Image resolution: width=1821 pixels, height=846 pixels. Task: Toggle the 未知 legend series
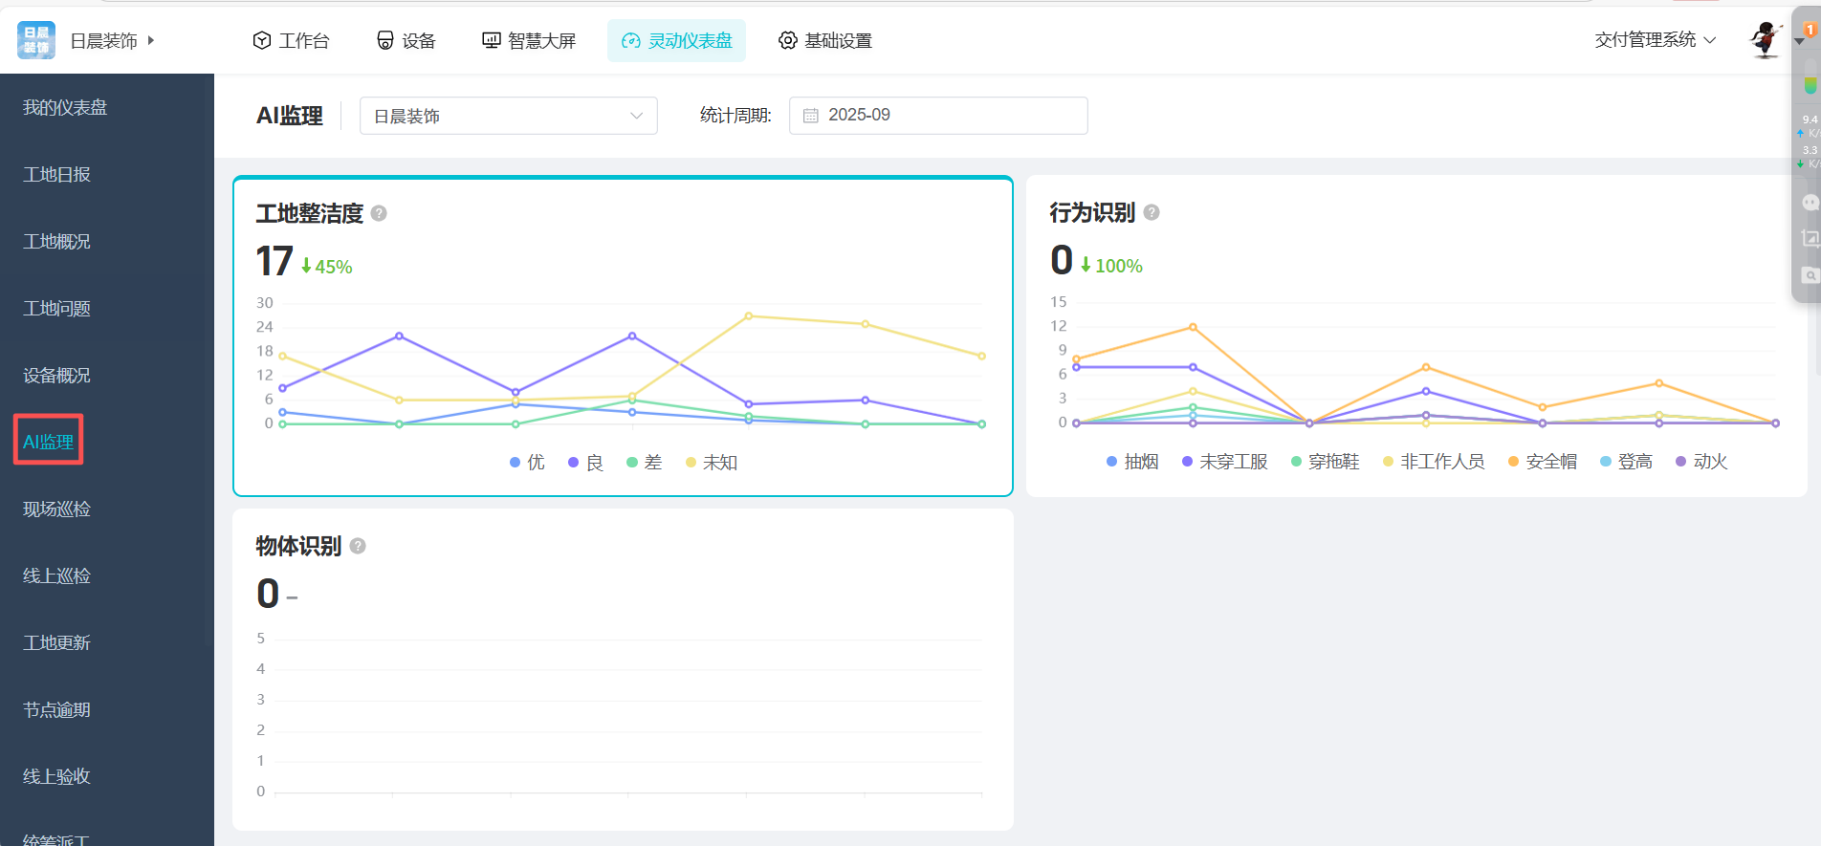712,463
